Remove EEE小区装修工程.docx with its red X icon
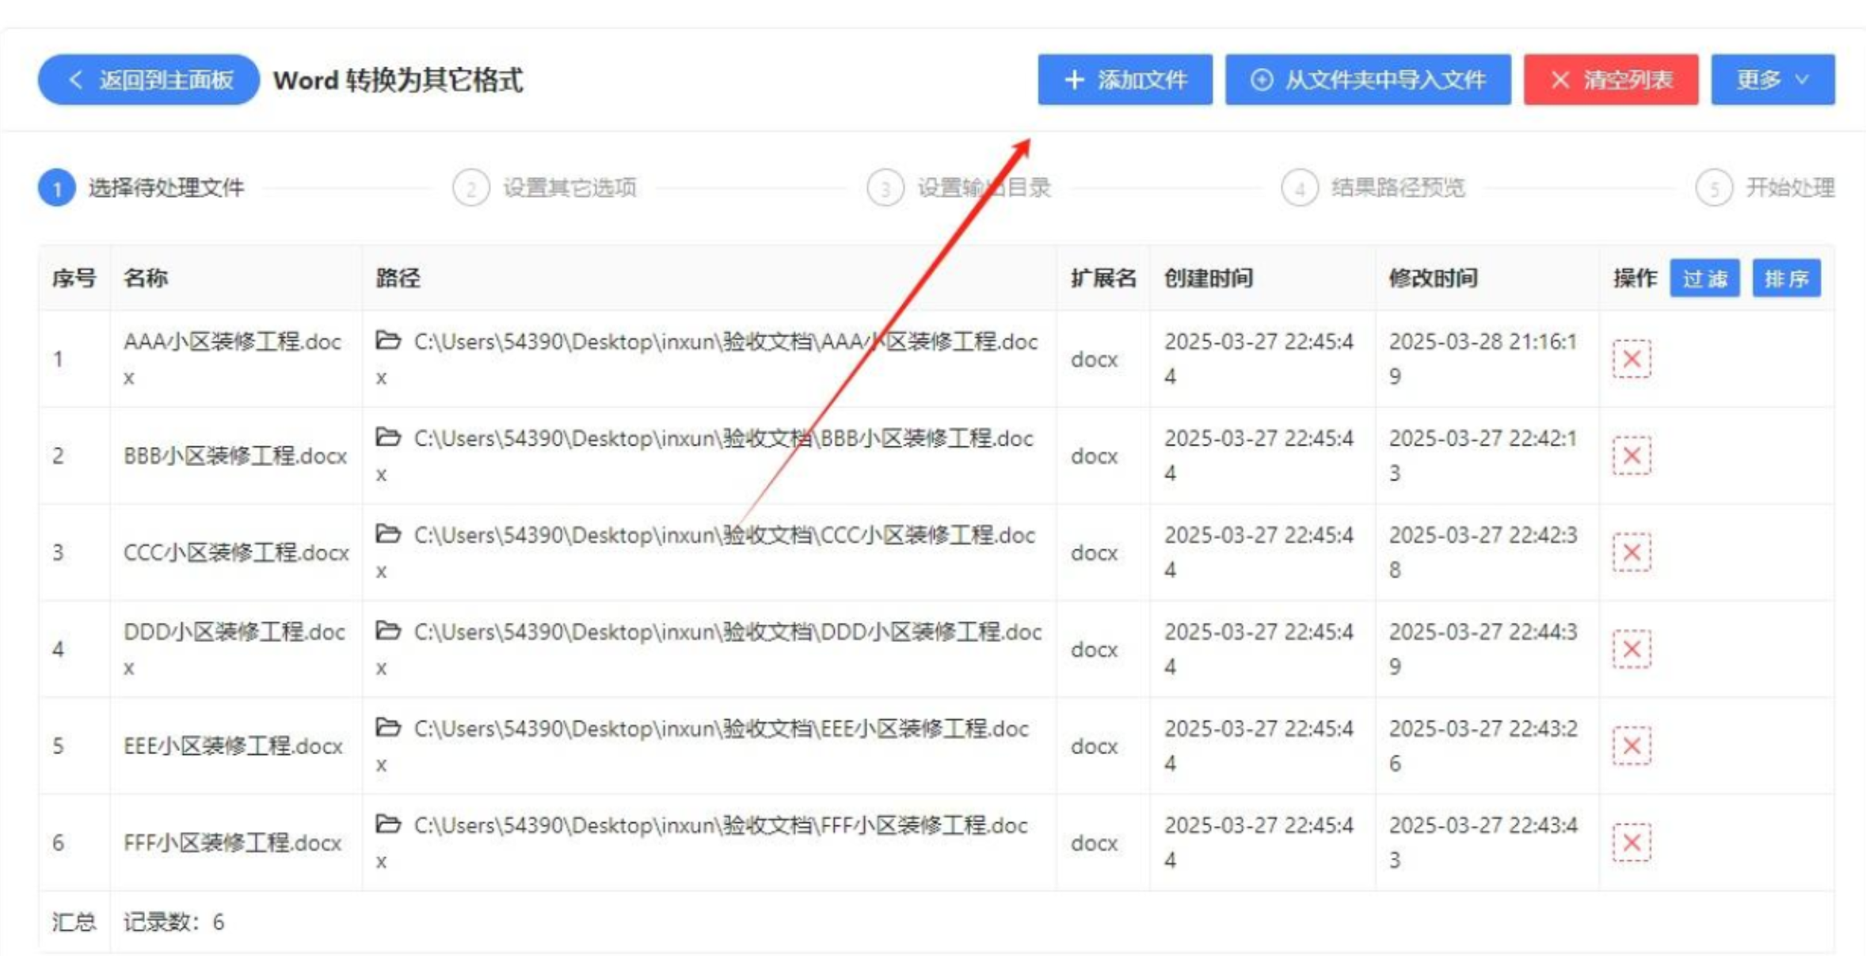The height and width of the screenshot is (956, 1866). 1631,745
